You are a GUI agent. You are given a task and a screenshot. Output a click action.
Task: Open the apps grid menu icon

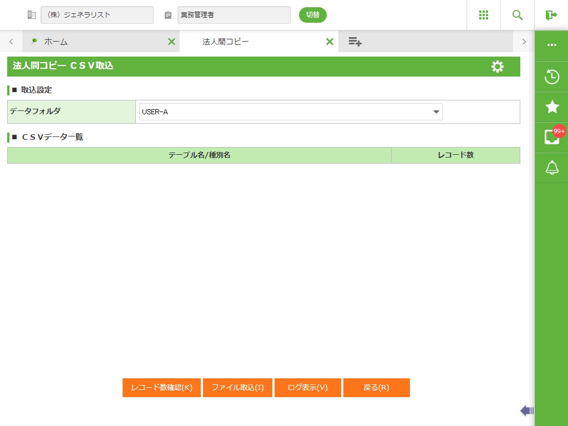pyautogui.click(x=483, y=15)
